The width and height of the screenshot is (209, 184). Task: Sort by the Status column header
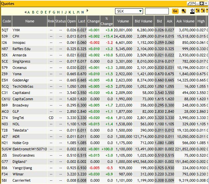point(61,21)
